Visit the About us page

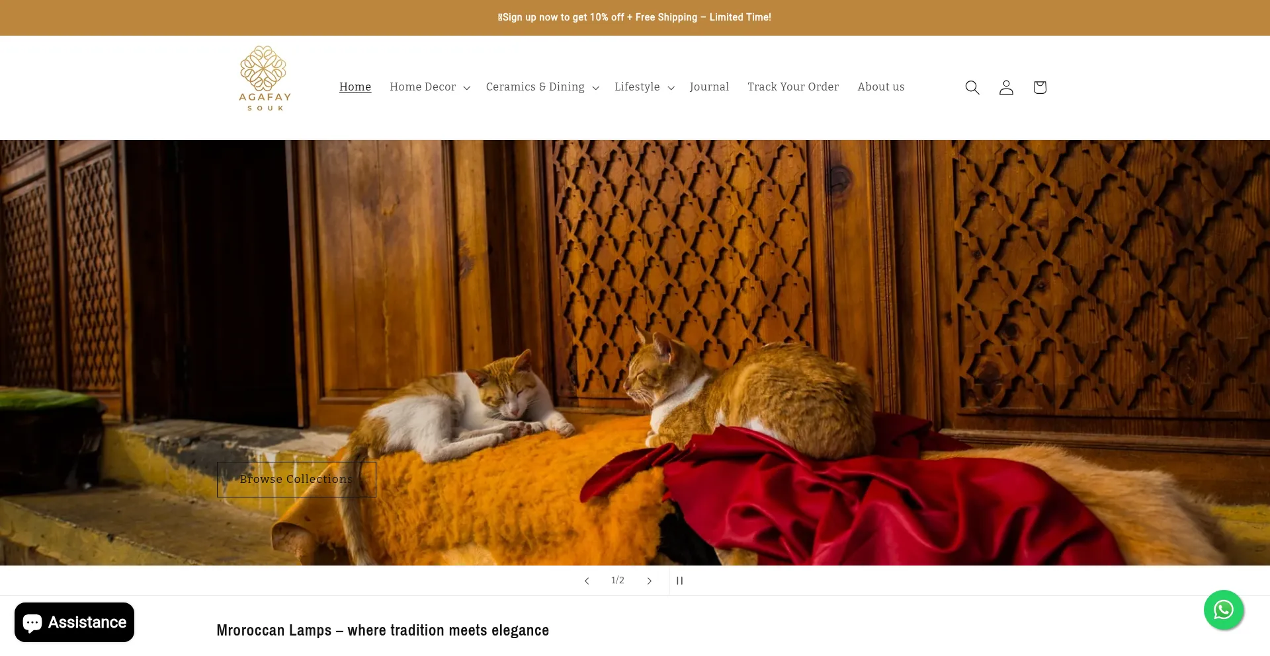881,87
